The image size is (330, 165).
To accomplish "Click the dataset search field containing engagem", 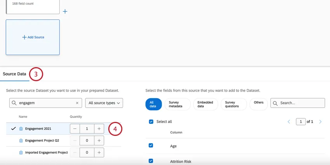I will tap(45, 103).
